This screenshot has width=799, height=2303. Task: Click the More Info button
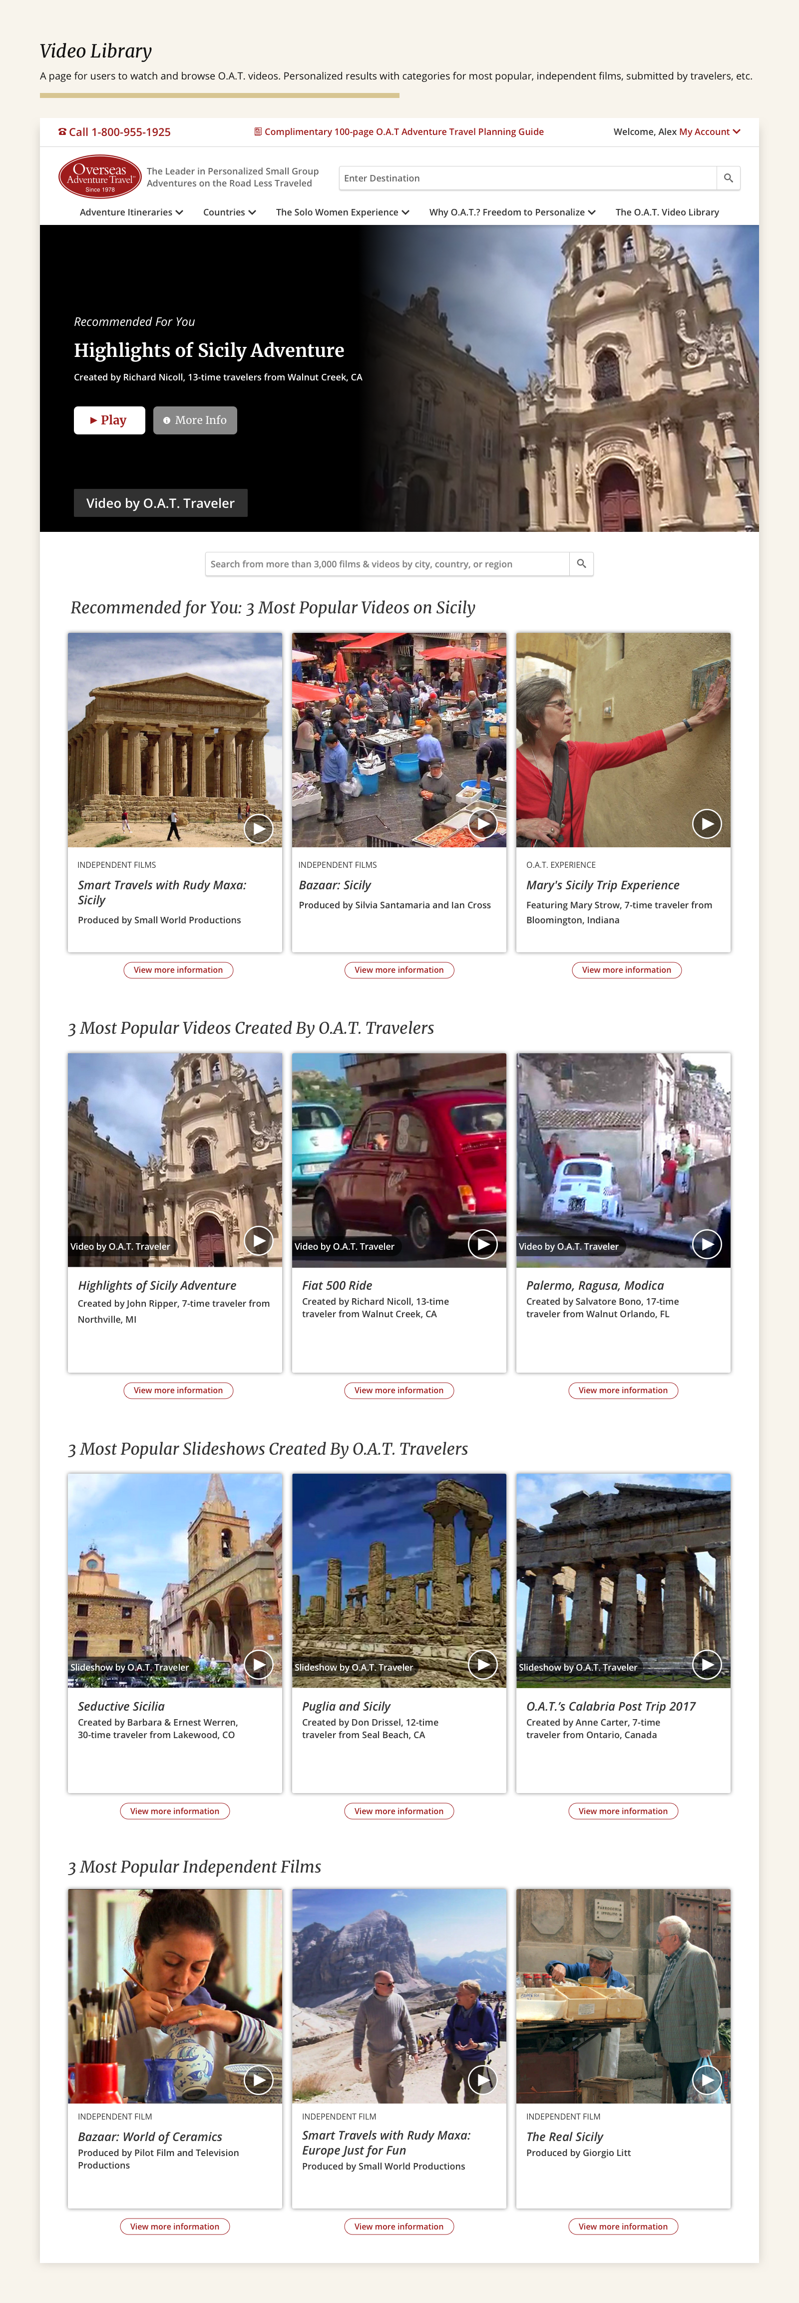(x=195, y=420)
